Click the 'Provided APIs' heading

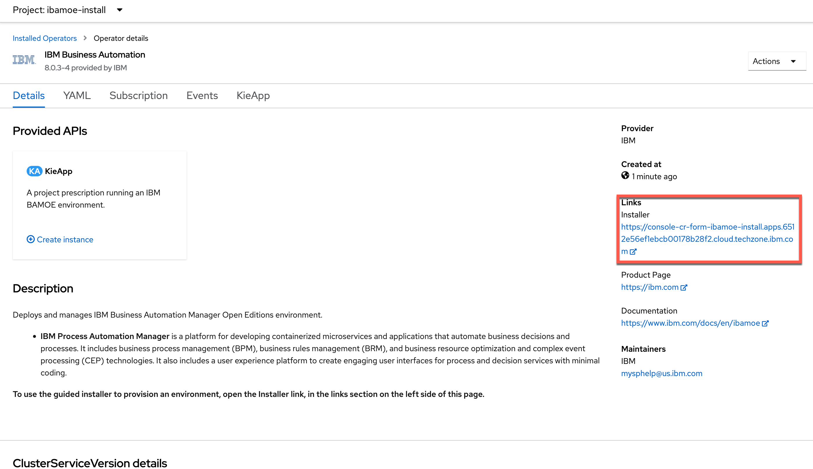pyautogui.click(x=50, y=131)
